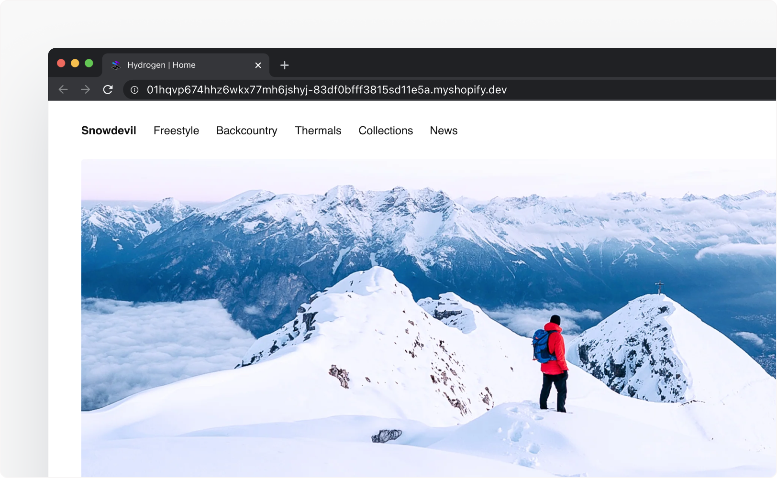Close the Hydrogen | Home tab
The height and width of the screenshot is (478, 777).
(258, 65)
